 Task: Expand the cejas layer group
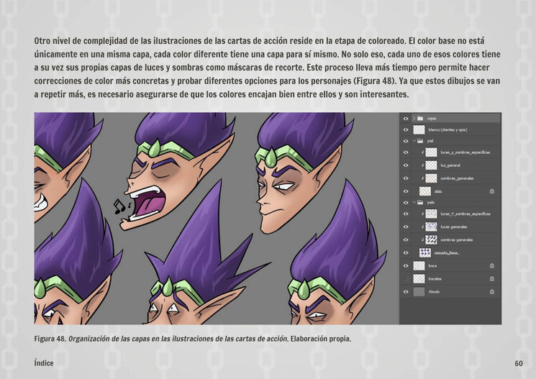[x=413, y=117]
